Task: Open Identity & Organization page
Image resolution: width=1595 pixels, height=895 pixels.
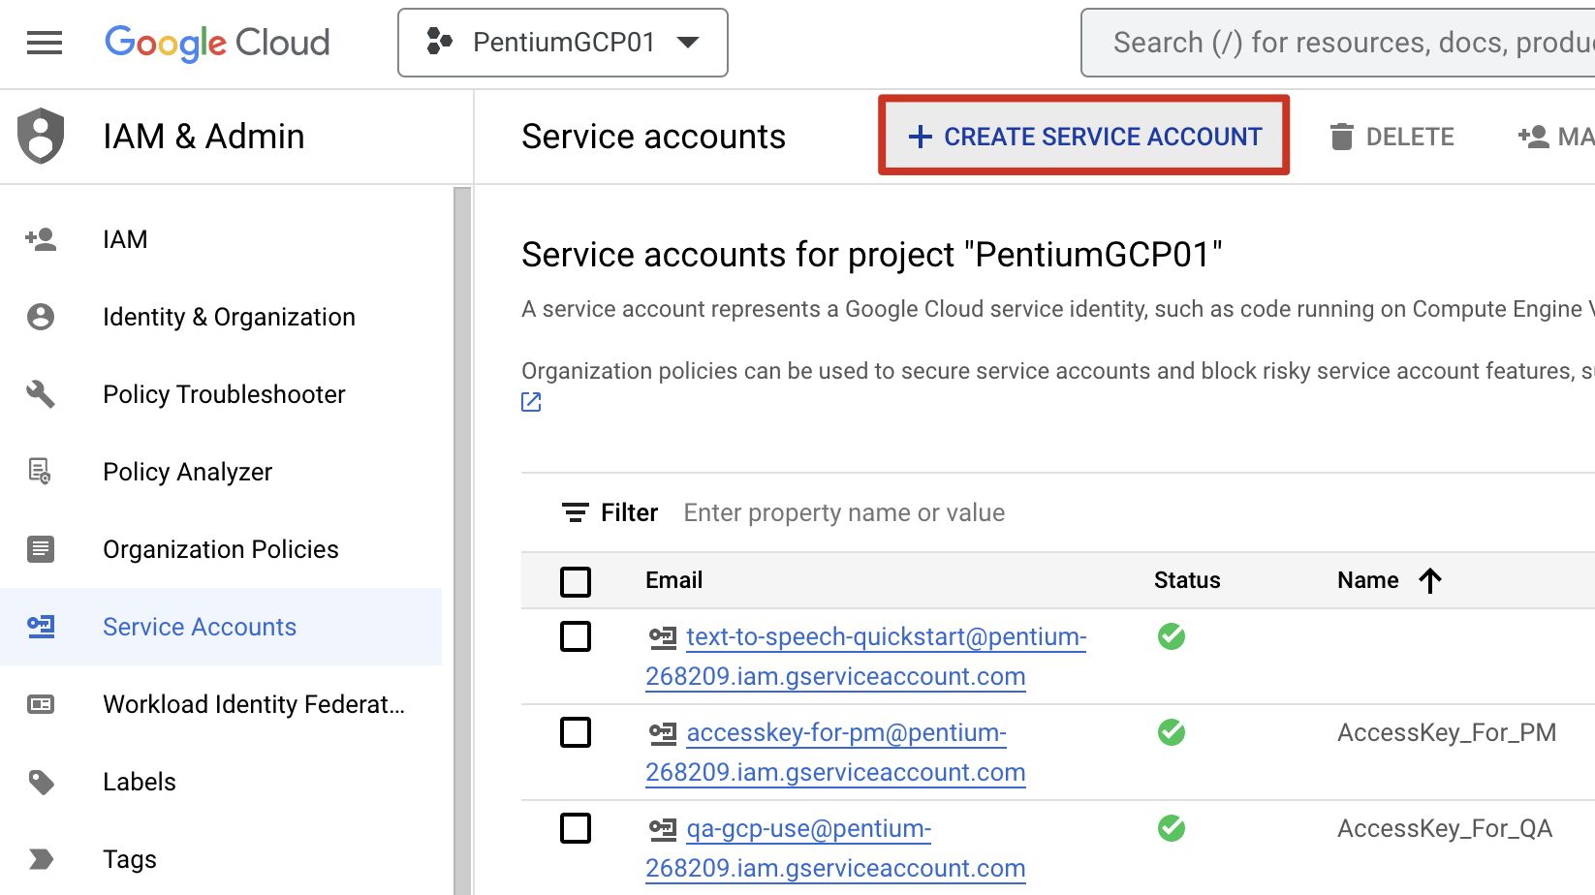Action: (x=229, y=317)
